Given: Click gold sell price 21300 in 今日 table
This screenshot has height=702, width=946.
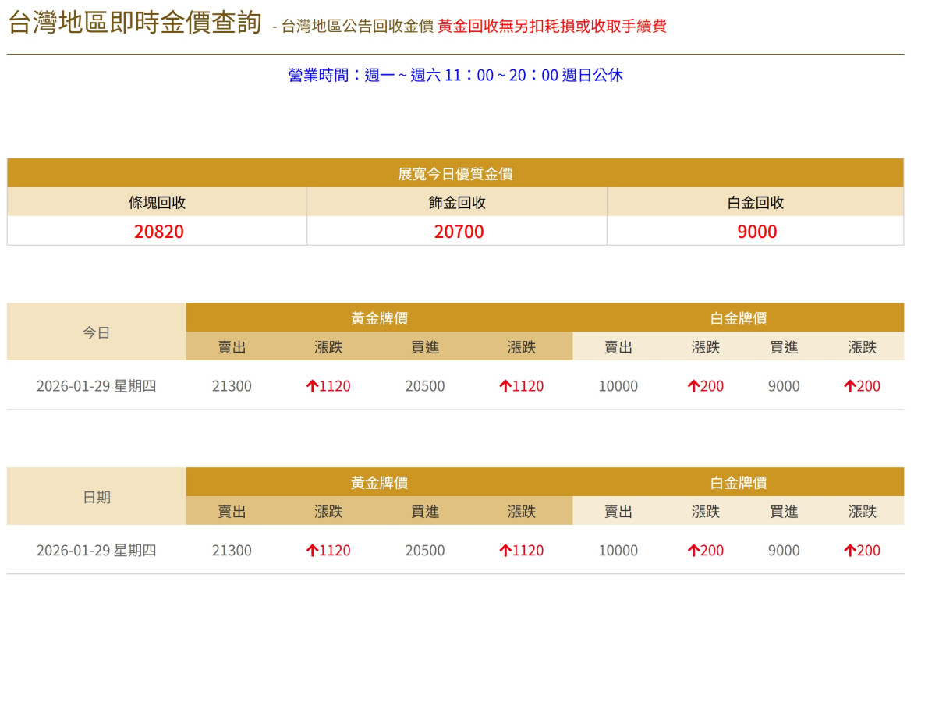Looking at the screenshot, I should [x=232, y=386].
